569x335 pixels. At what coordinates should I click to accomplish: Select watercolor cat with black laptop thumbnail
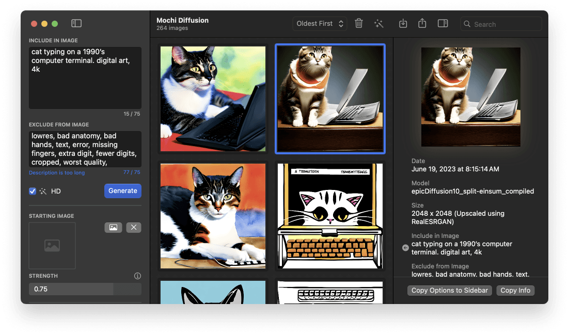(x=213, y=99)
